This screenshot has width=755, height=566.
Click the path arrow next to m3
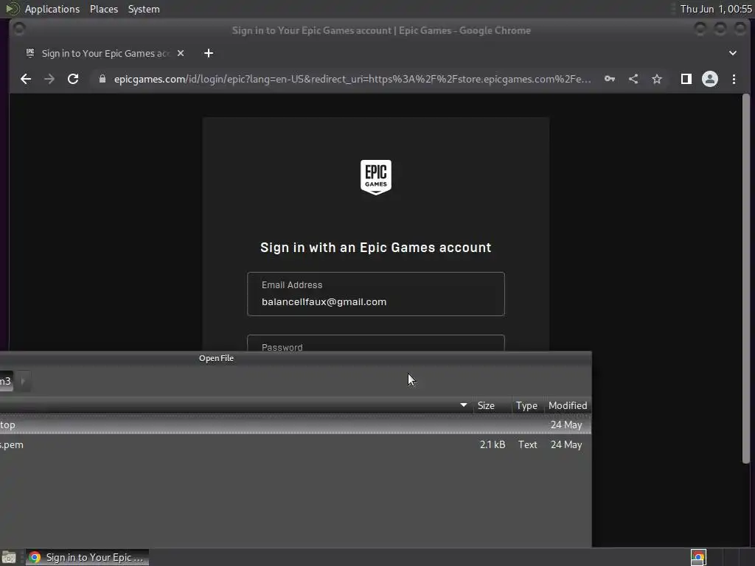23,381
